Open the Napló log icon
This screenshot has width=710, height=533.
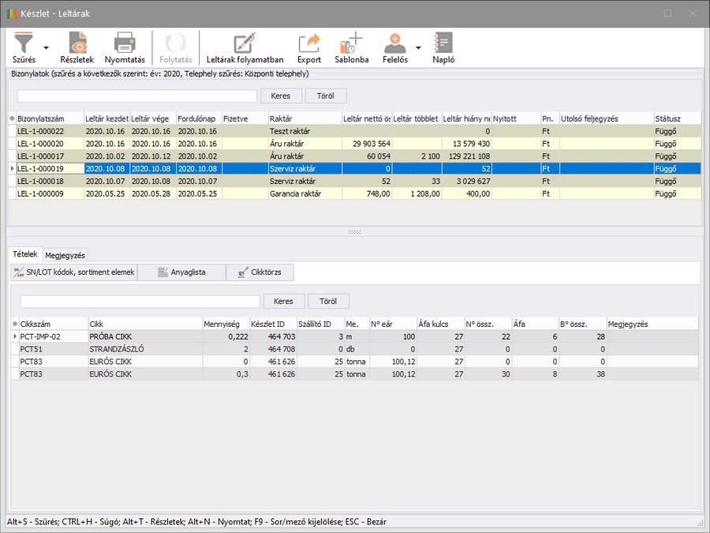point(443,47)
